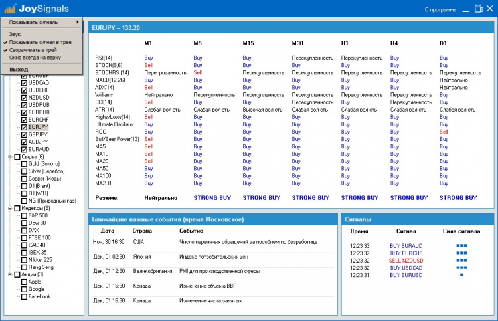498x321 pixels.
Task: Click signal strength dots for BUY EURAUD
Action: click(461, 246)
